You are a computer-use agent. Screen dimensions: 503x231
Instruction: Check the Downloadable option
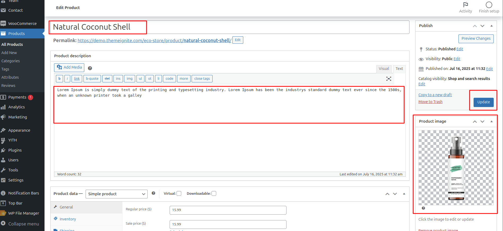coord(214,194)
